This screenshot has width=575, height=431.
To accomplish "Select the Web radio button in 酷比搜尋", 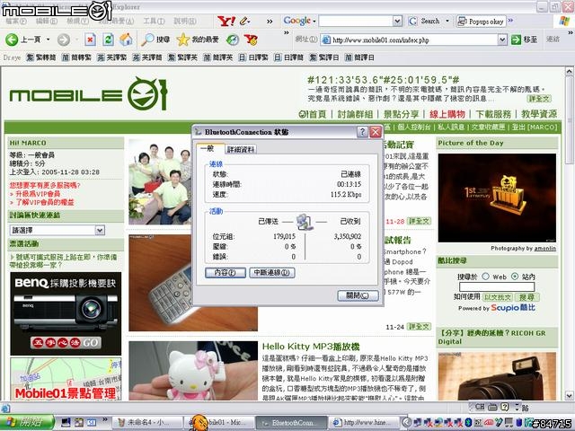I will click(x=485, y=277).
